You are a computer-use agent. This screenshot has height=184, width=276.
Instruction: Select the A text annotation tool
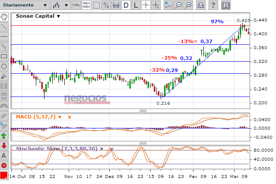4,156
